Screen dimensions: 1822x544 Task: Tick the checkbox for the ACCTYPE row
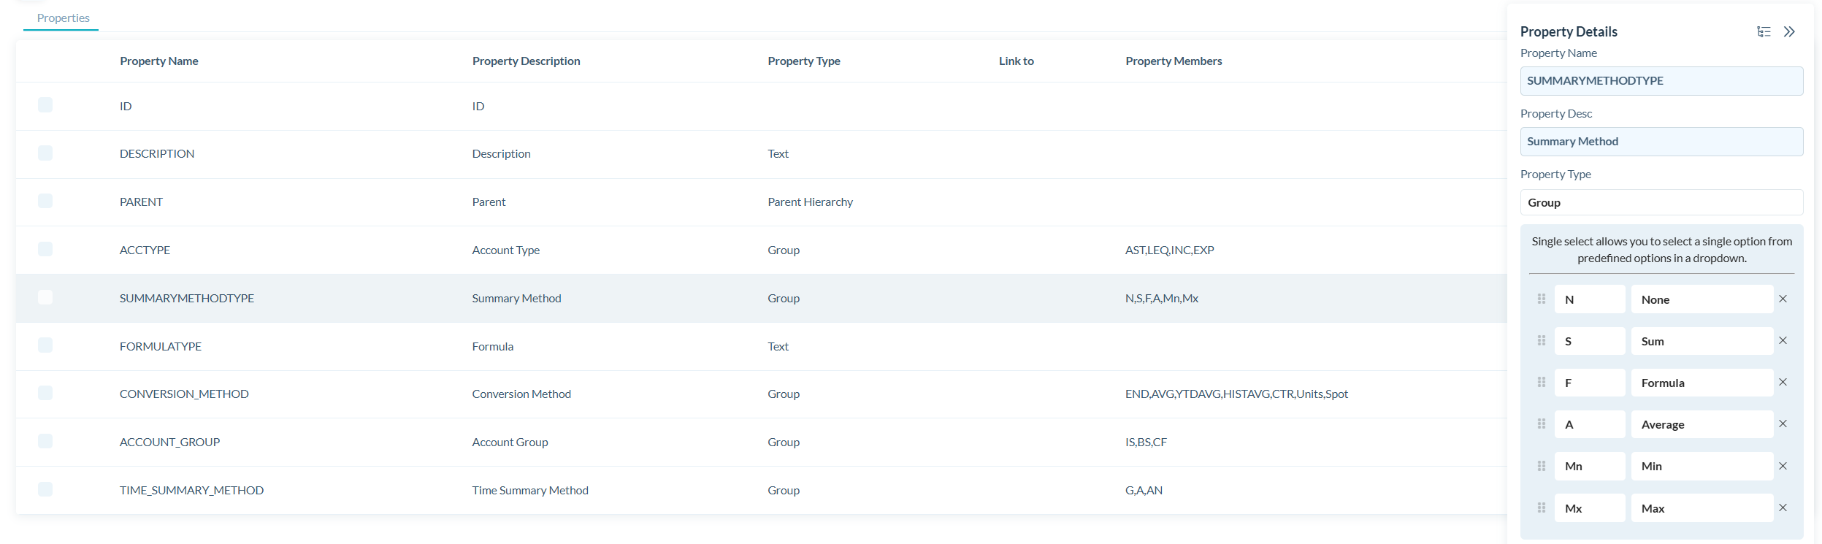pos(45,249)
